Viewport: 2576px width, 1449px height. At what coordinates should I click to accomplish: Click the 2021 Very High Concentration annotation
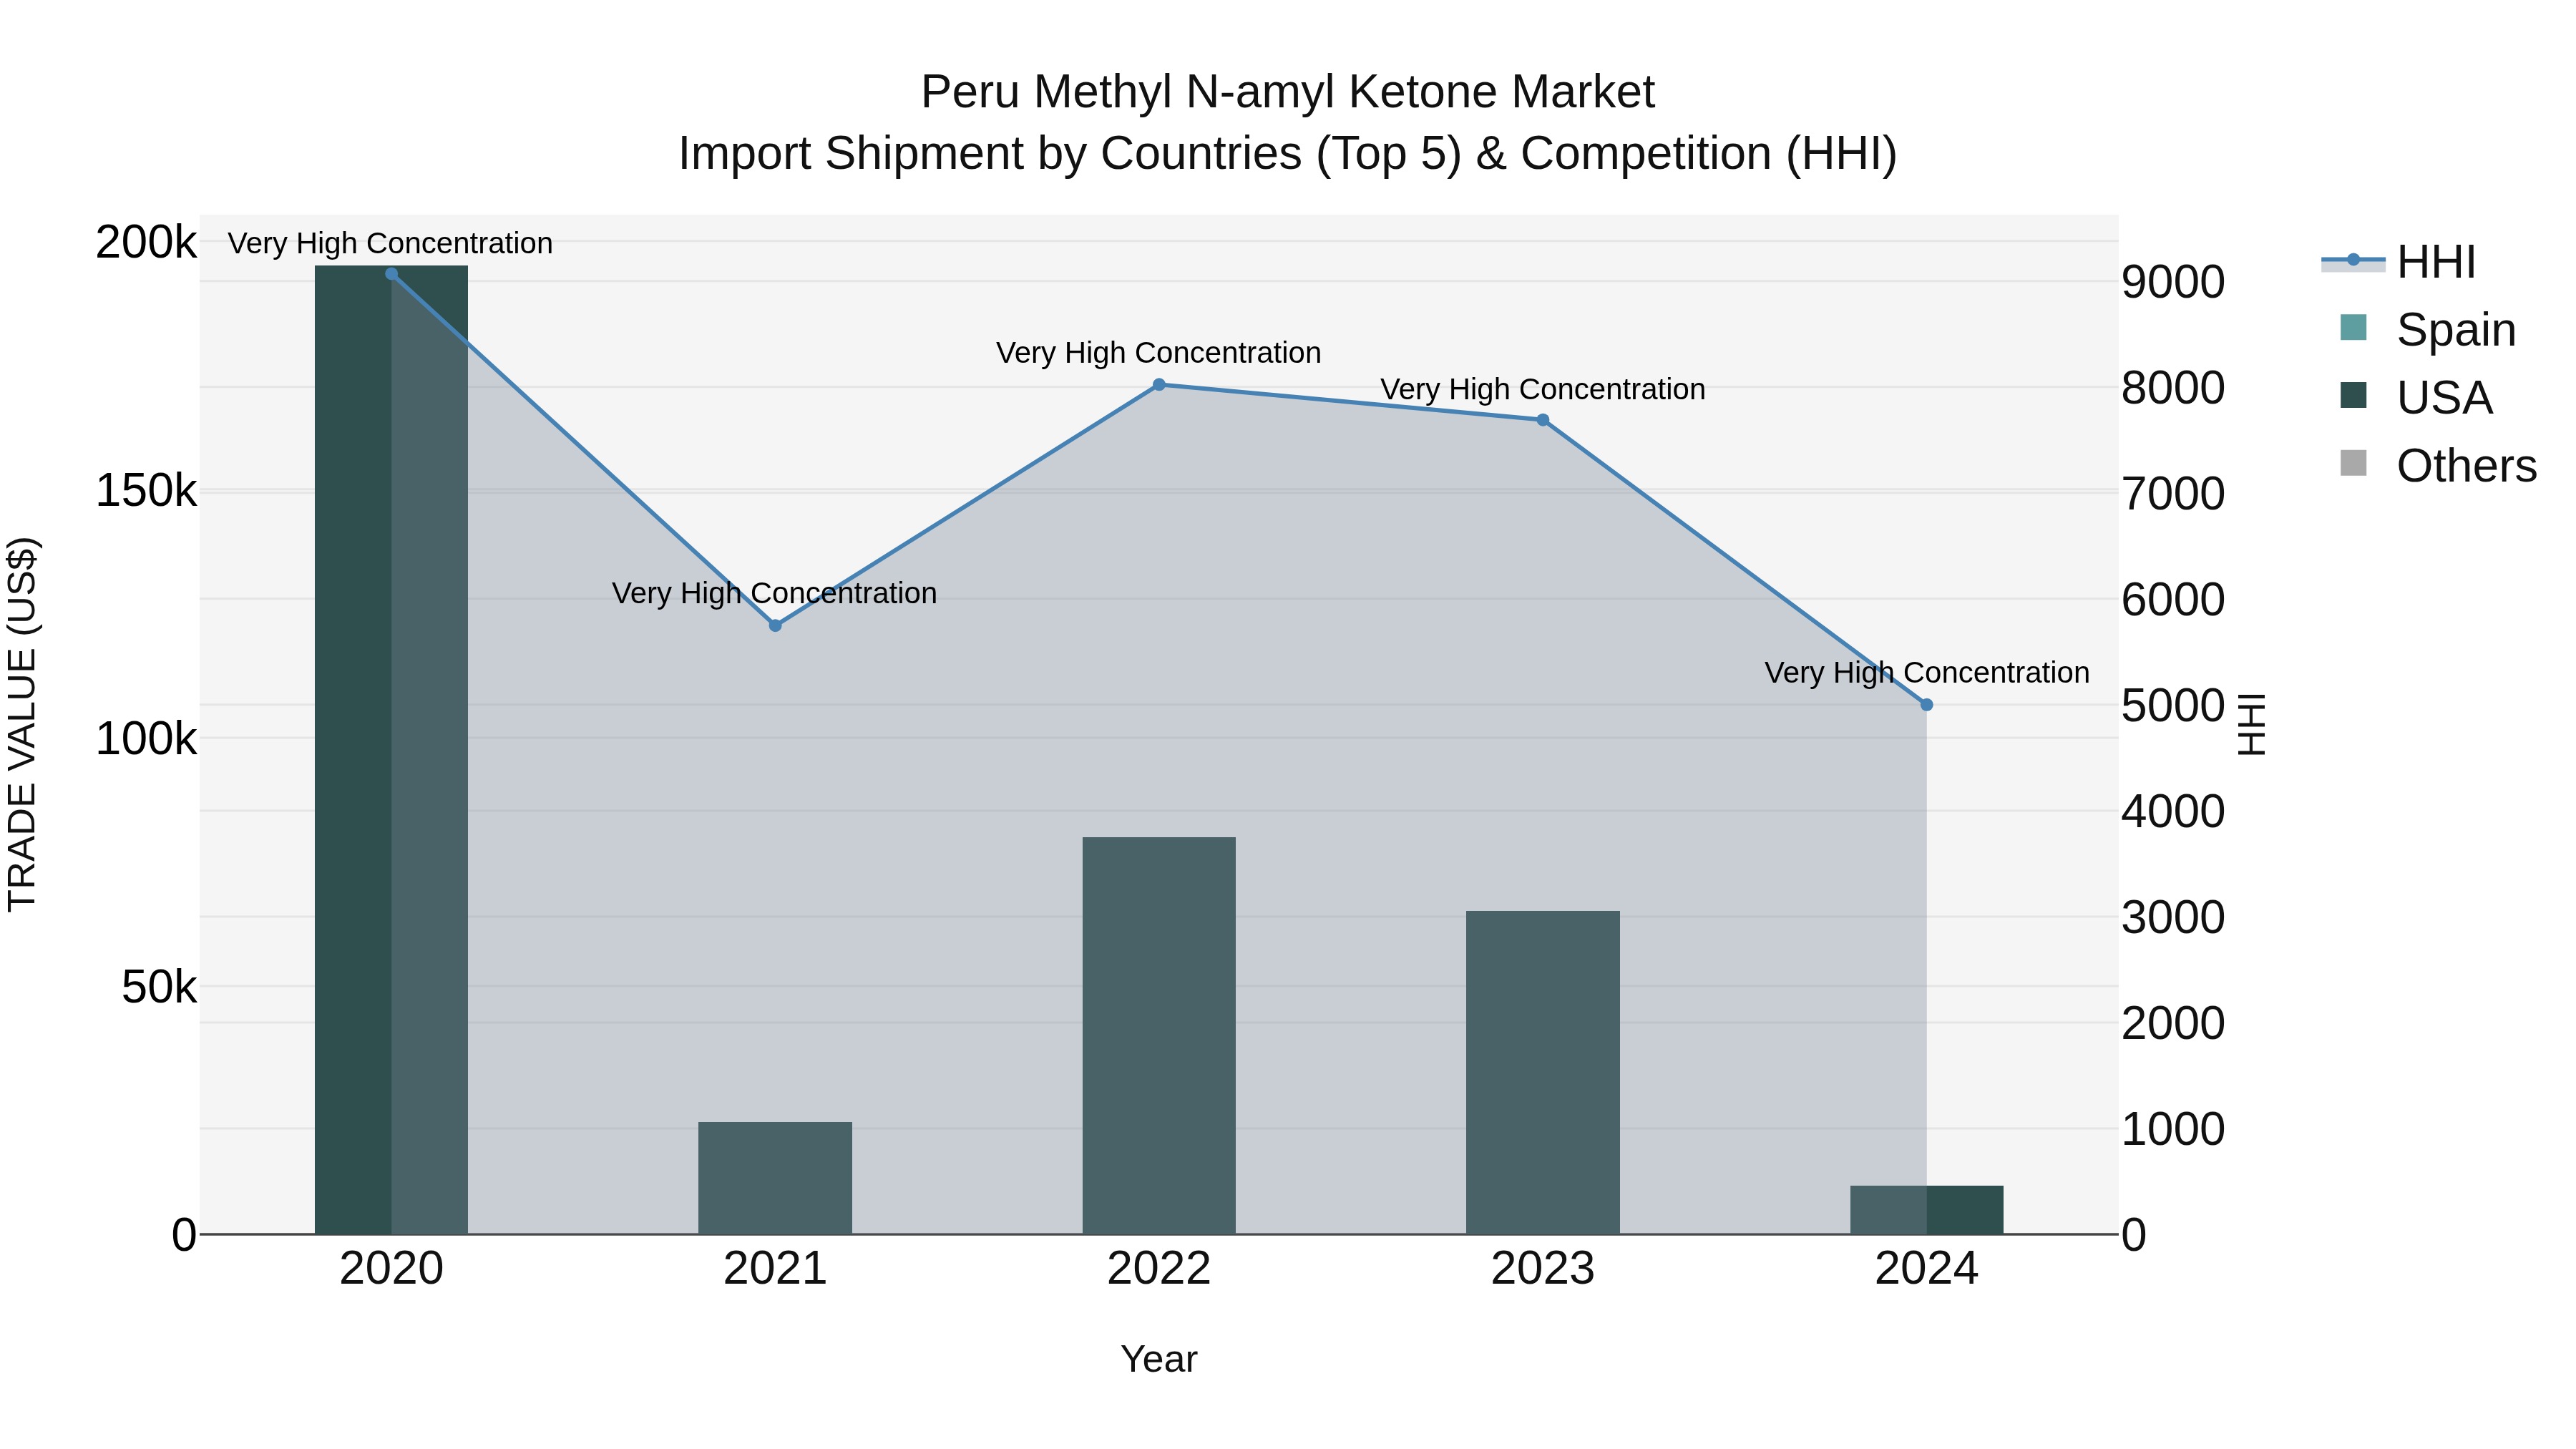774,593
